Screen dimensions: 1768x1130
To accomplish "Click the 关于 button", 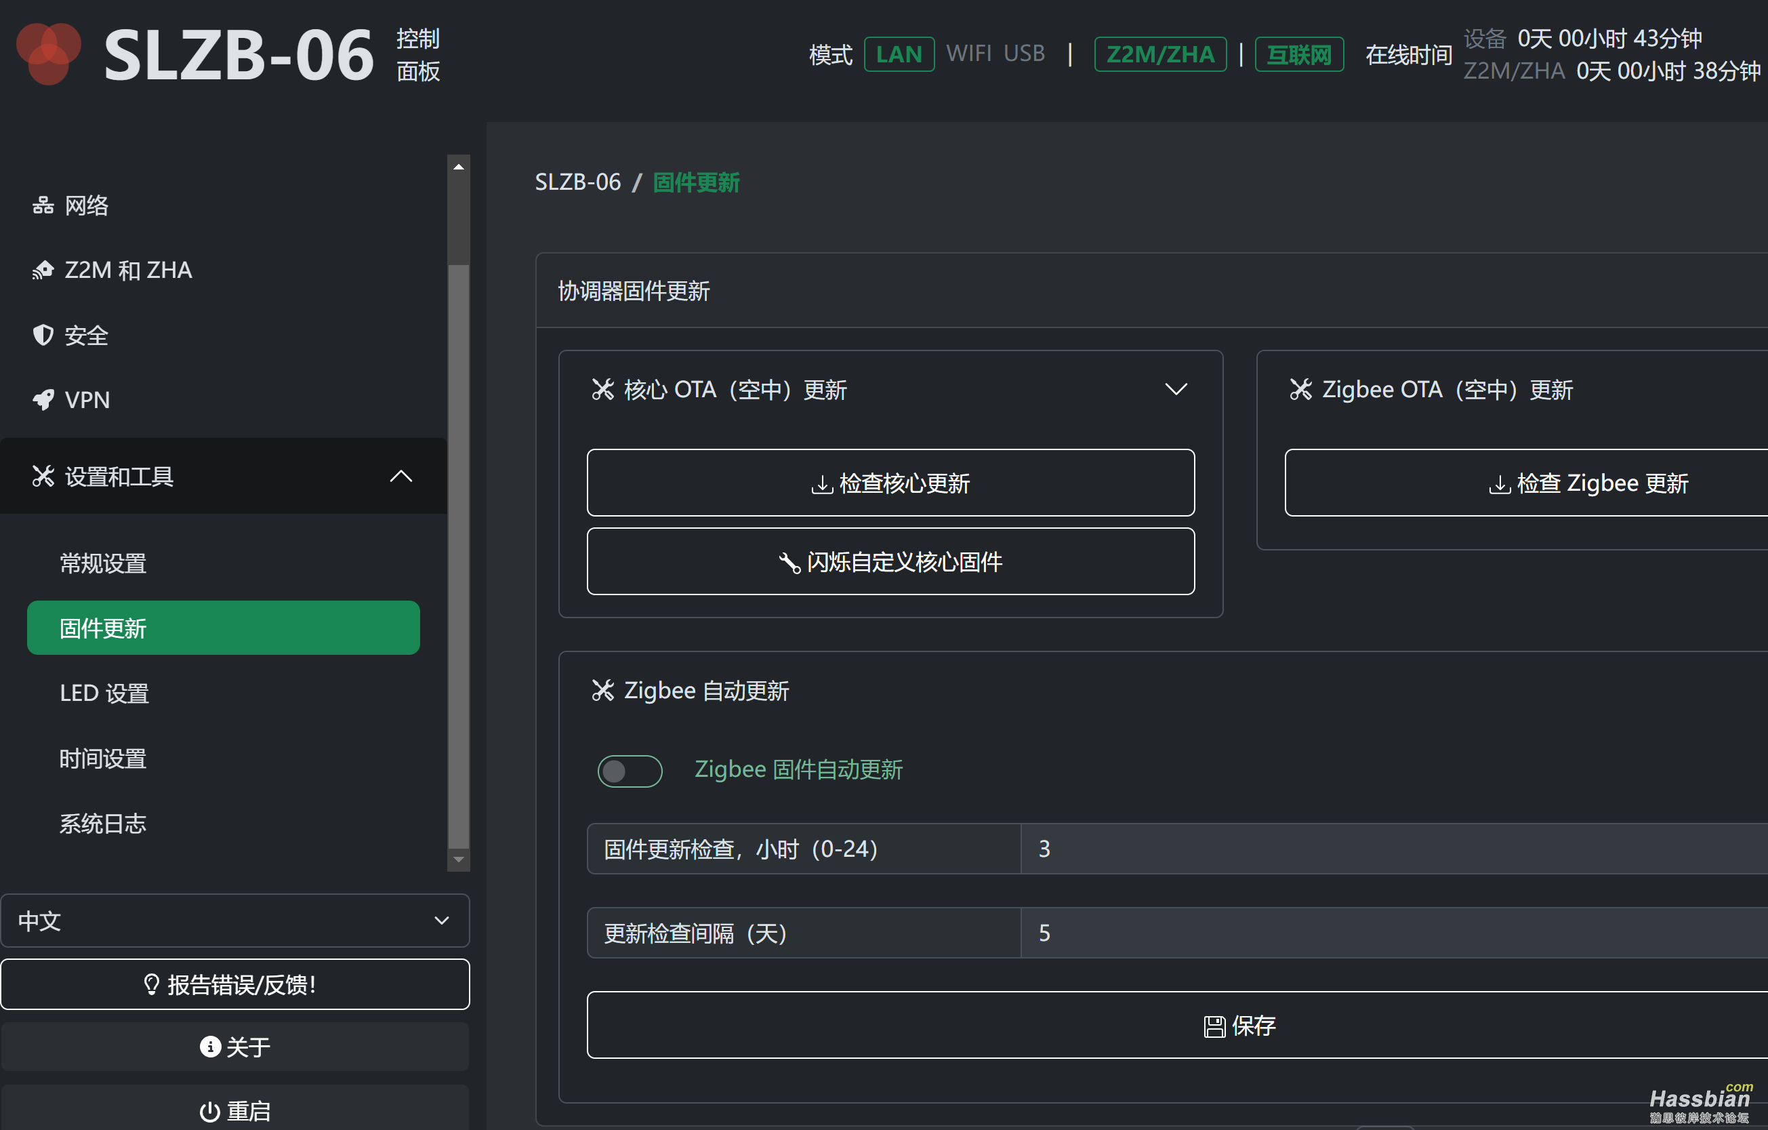I will (x=235, y=1047).
